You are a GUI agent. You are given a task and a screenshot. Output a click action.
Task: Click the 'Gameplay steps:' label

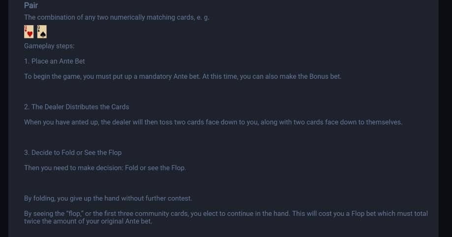pyautogui.click(x=49, y=46)
